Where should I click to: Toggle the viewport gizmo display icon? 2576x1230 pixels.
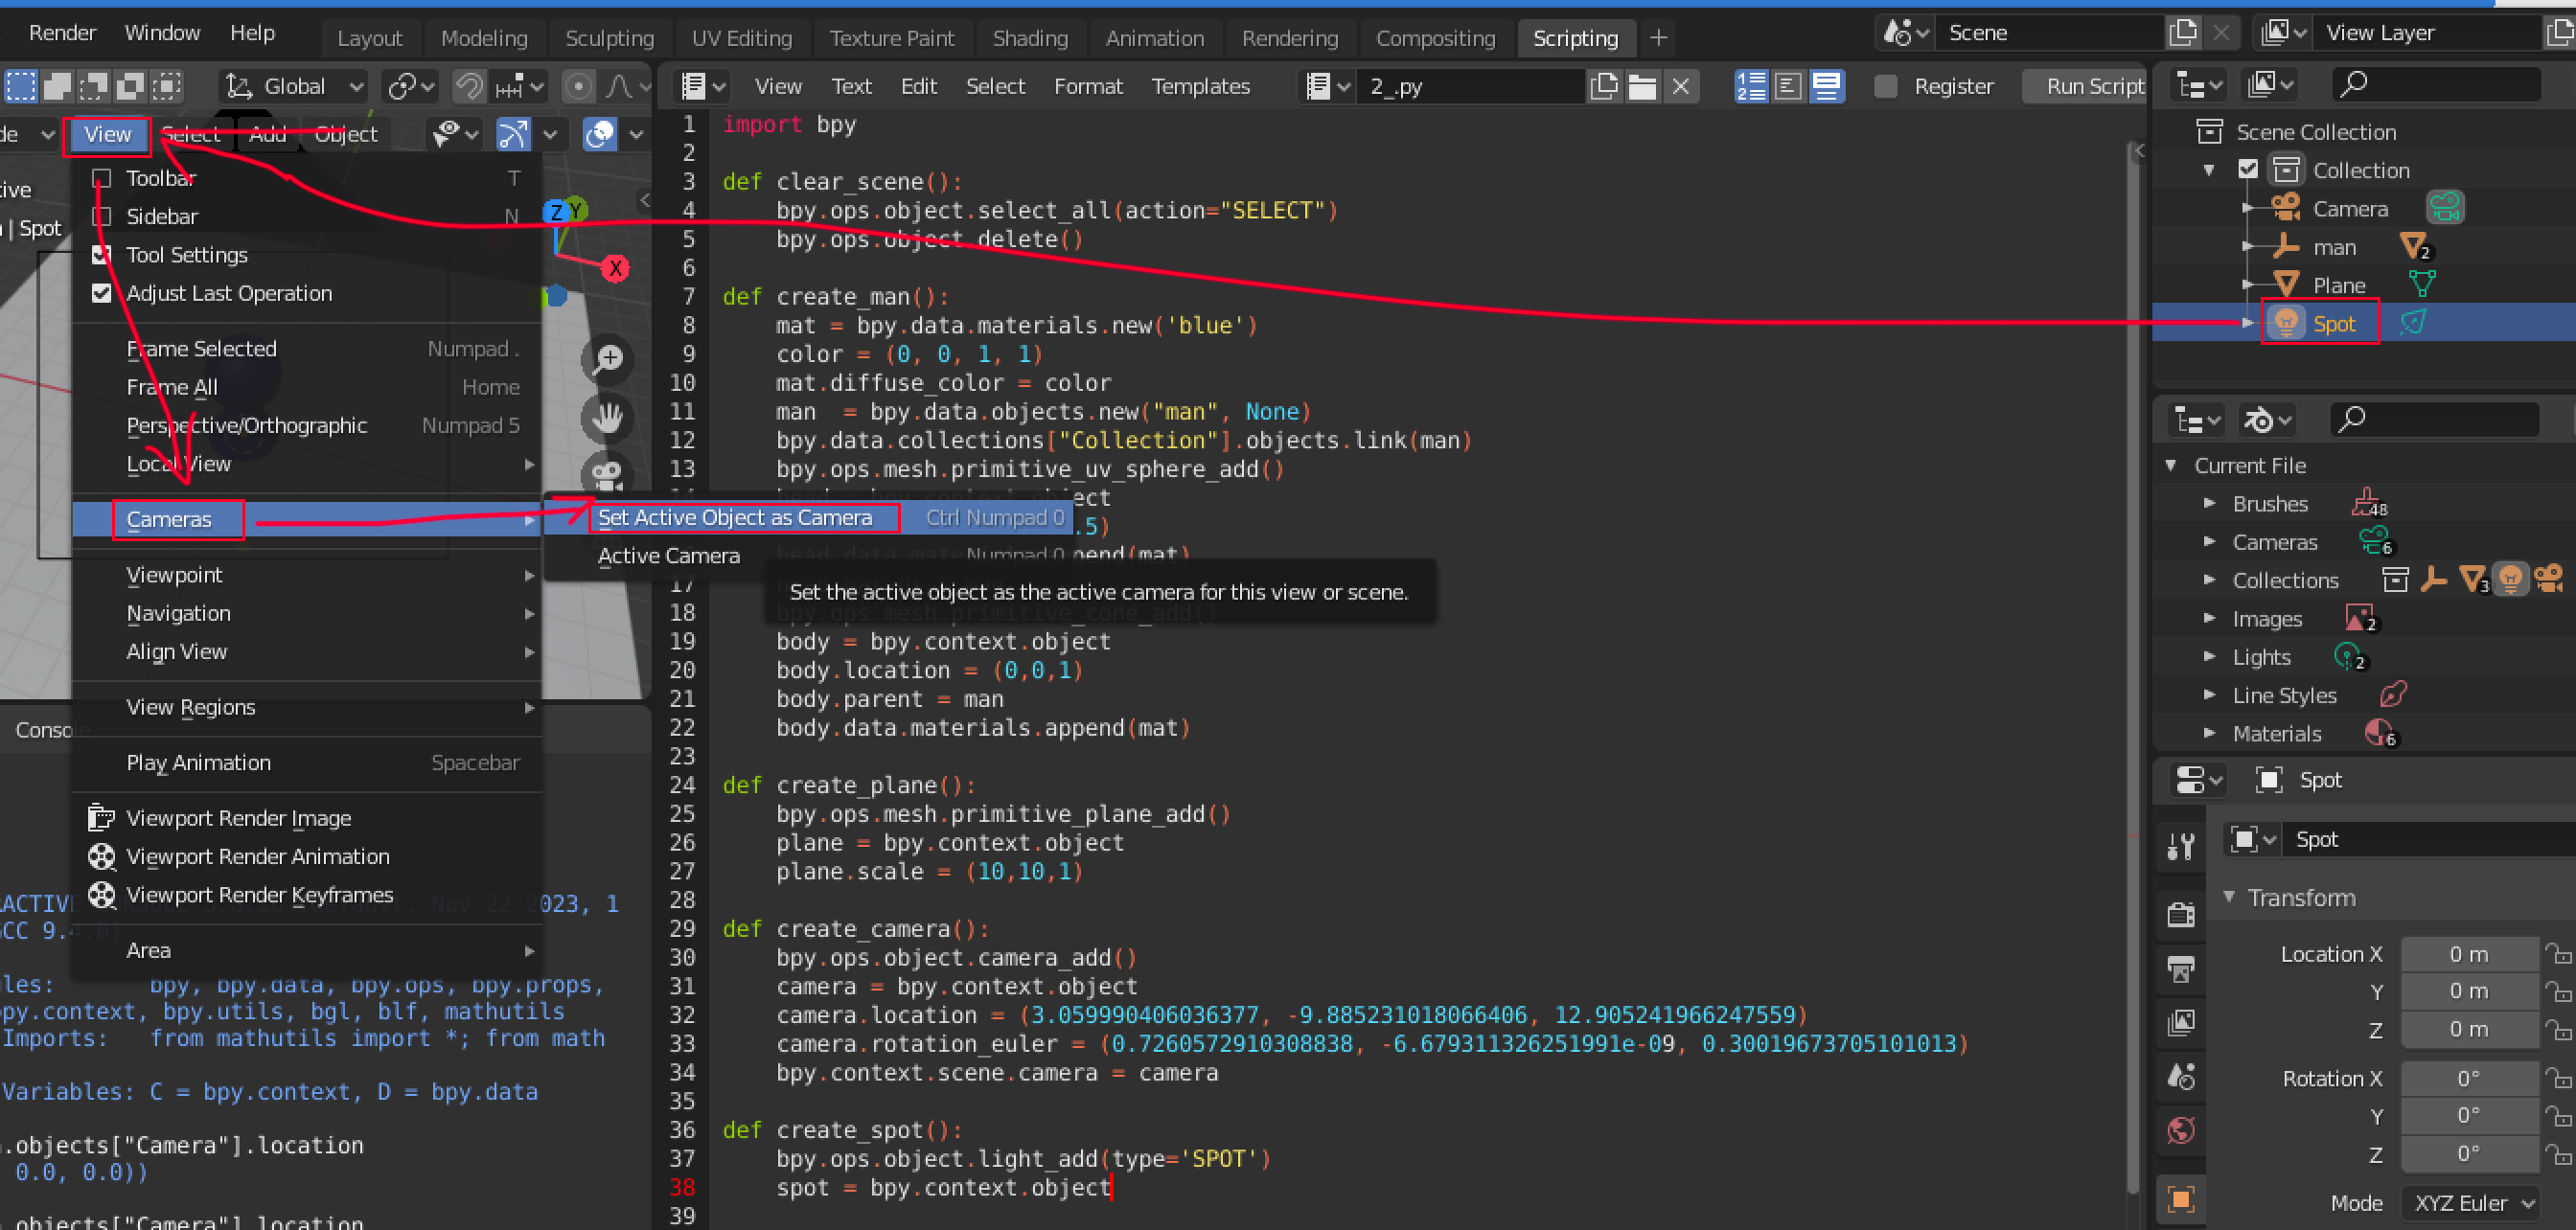pyautogui.click(x=513, y=134)
